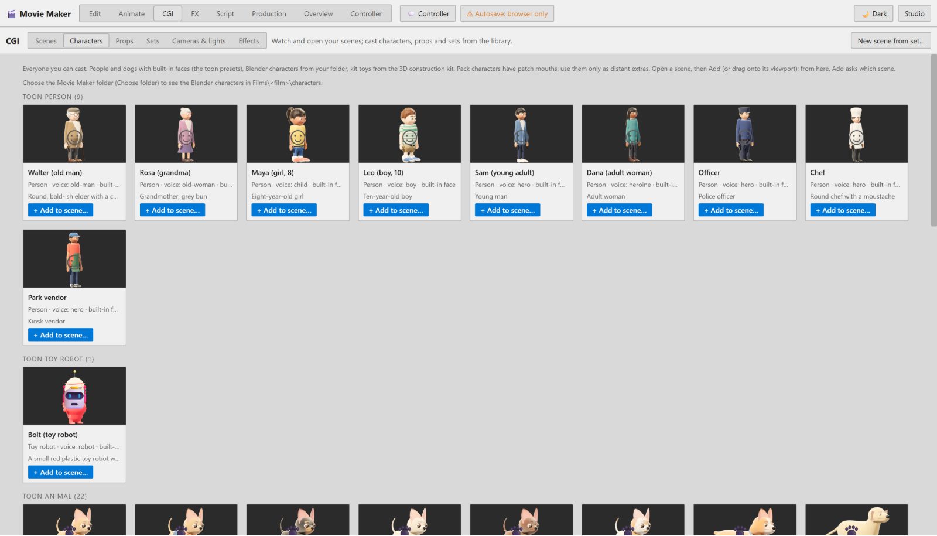Add Maya (girl, 8) to scene
The width and height of the screenshot is (937, 536).
tap(284, 210)
